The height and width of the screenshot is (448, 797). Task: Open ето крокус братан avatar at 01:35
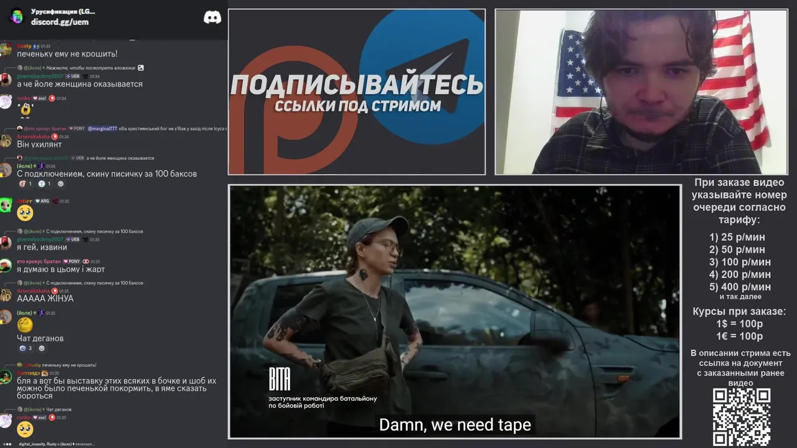[x=6, y=265]
